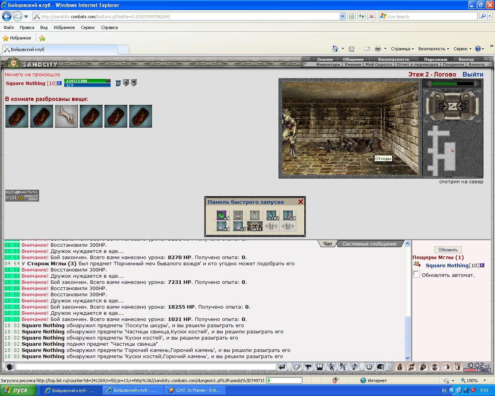Click the chat message input field
The image size is (495, 396).
(x=146, y=367)
